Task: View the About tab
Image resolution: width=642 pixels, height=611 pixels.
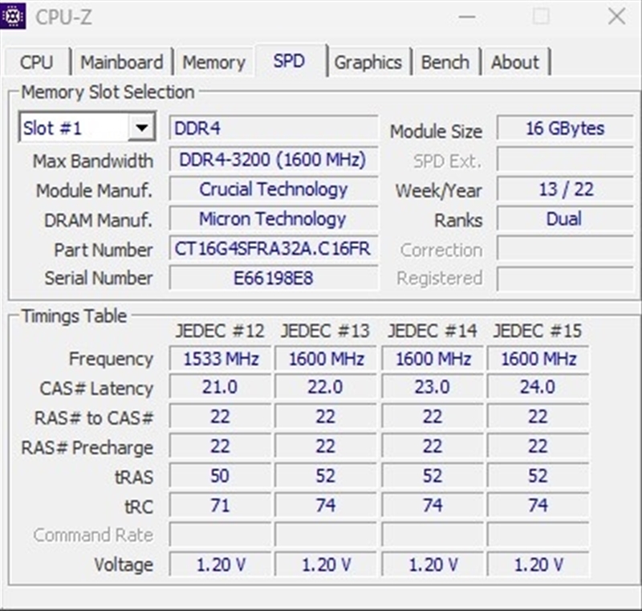Action: tap(515, 63)
